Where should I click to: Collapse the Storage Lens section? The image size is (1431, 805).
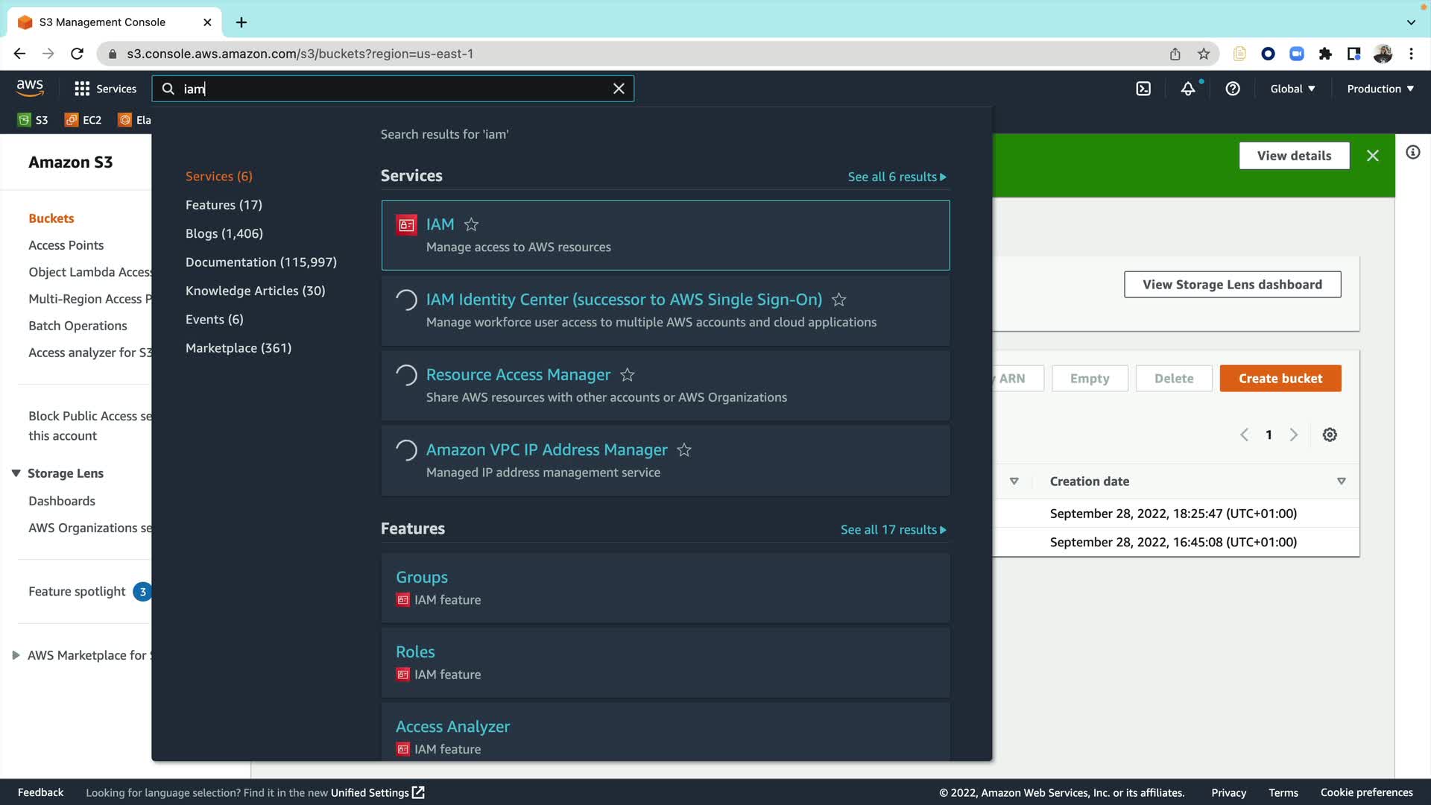coord(16,473)
